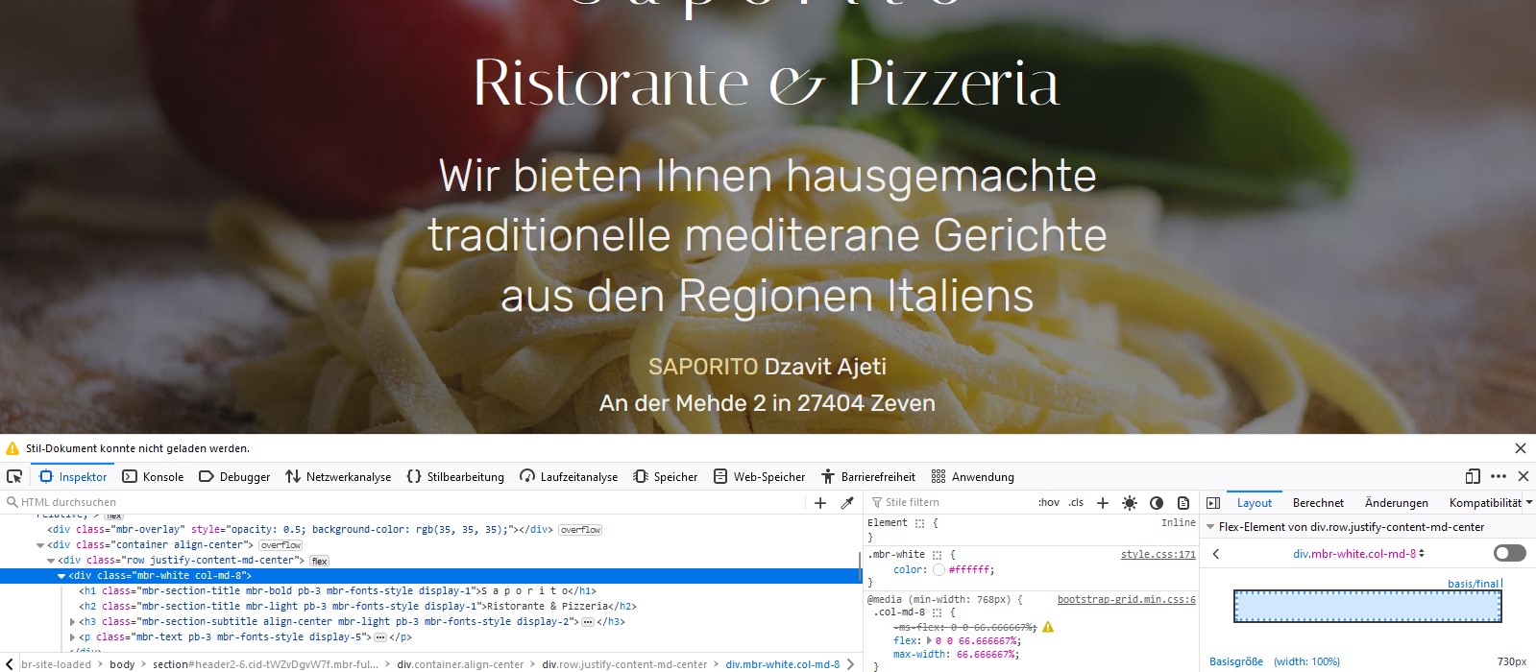Switch to the Konsole panel

[153, 476]
